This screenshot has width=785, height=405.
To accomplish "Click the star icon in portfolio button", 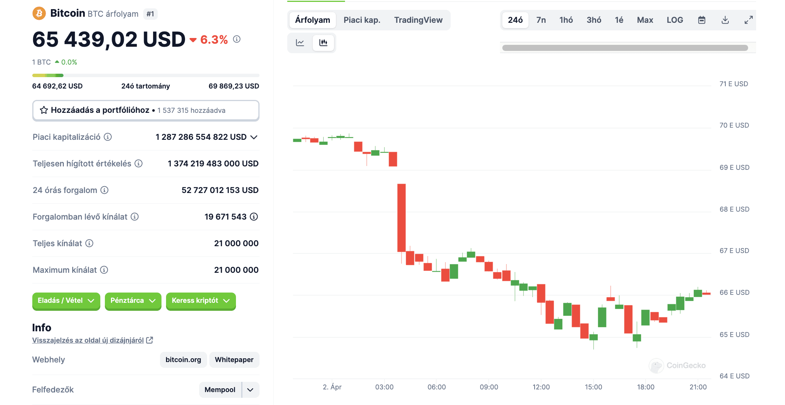I will point(44,110).
